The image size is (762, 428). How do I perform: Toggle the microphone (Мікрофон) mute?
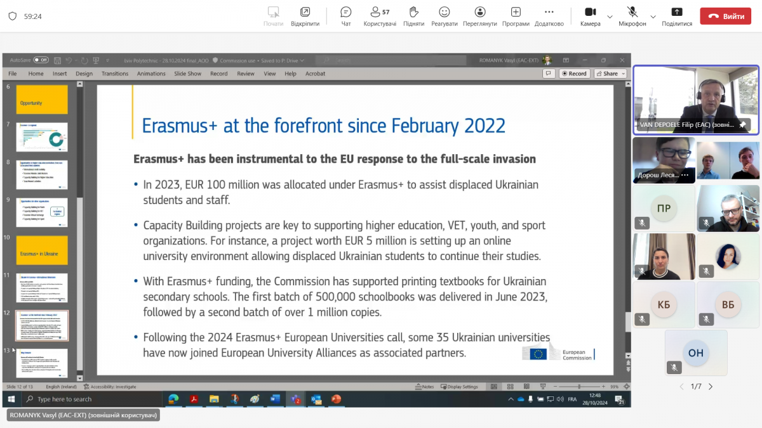click(632, 16)
